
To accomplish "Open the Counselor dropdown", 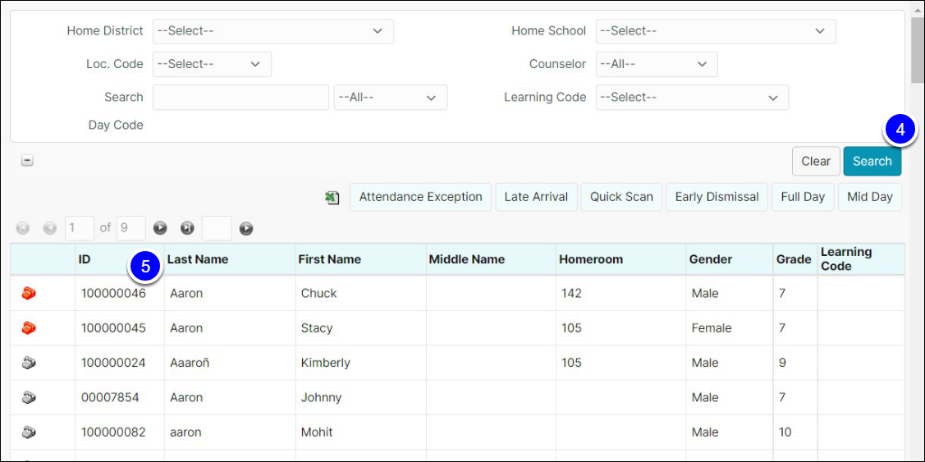I will [x=657, y=64].
